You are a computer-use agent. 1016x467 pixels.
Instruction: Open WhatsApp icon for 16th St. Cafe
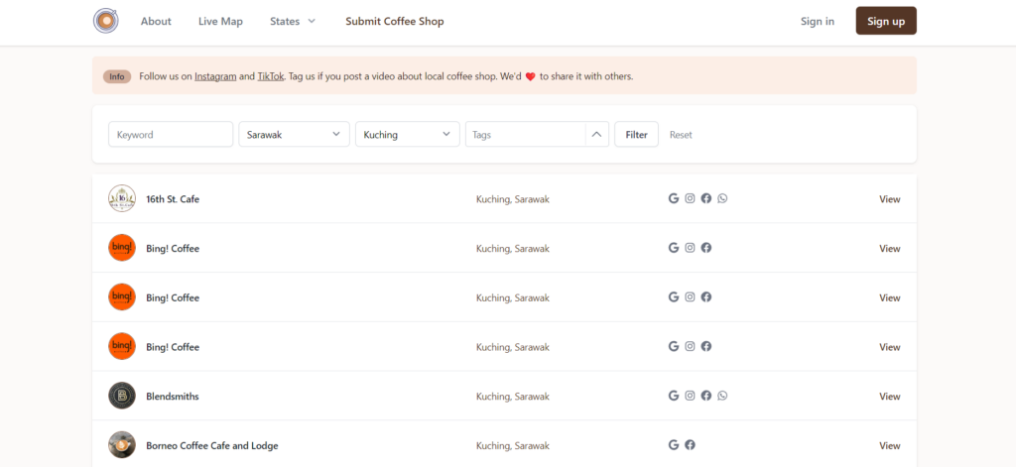pos(722,198)
